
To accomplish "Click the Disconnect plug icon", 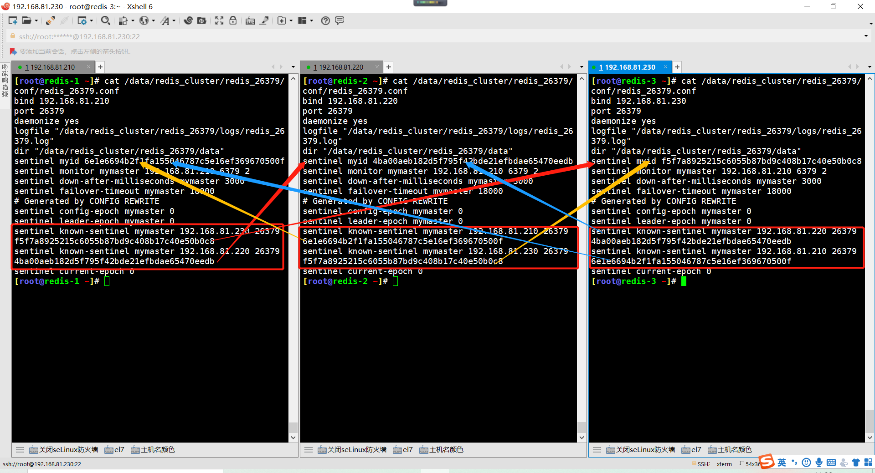I will (51, 20).
